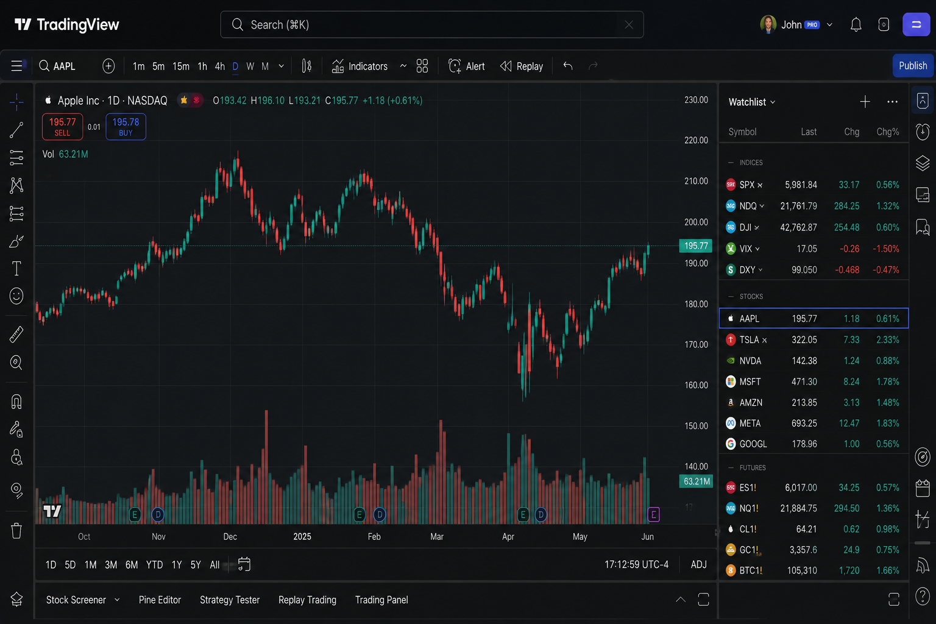The height and width of the screenshot is (624, 936).
Task: Expand the time interval dropdown
Action: pyautogui.click(x=281, y=66)
